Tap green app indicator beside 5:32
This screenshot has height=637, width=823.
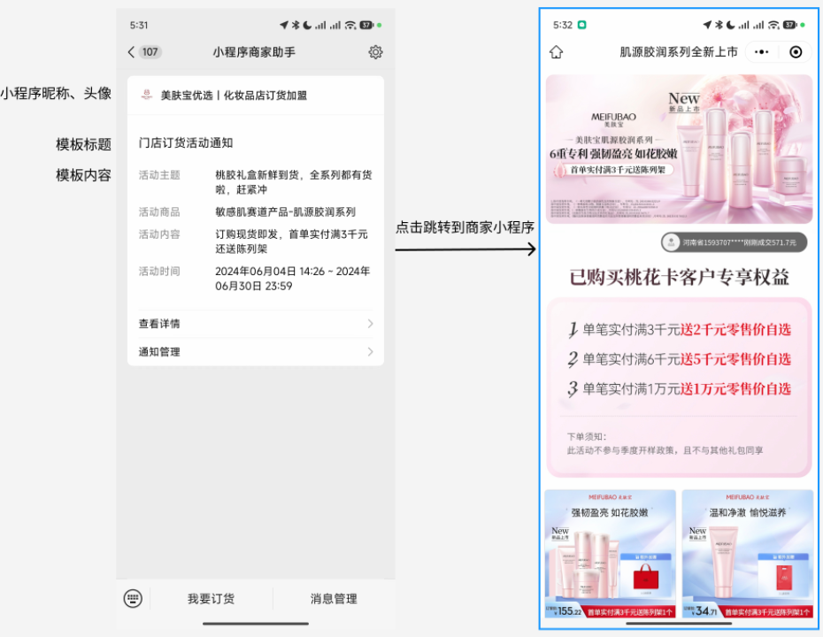point(581,25)
